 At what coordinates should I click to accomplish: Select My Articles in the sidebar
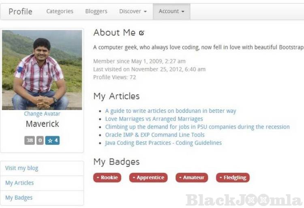point(19,183)
